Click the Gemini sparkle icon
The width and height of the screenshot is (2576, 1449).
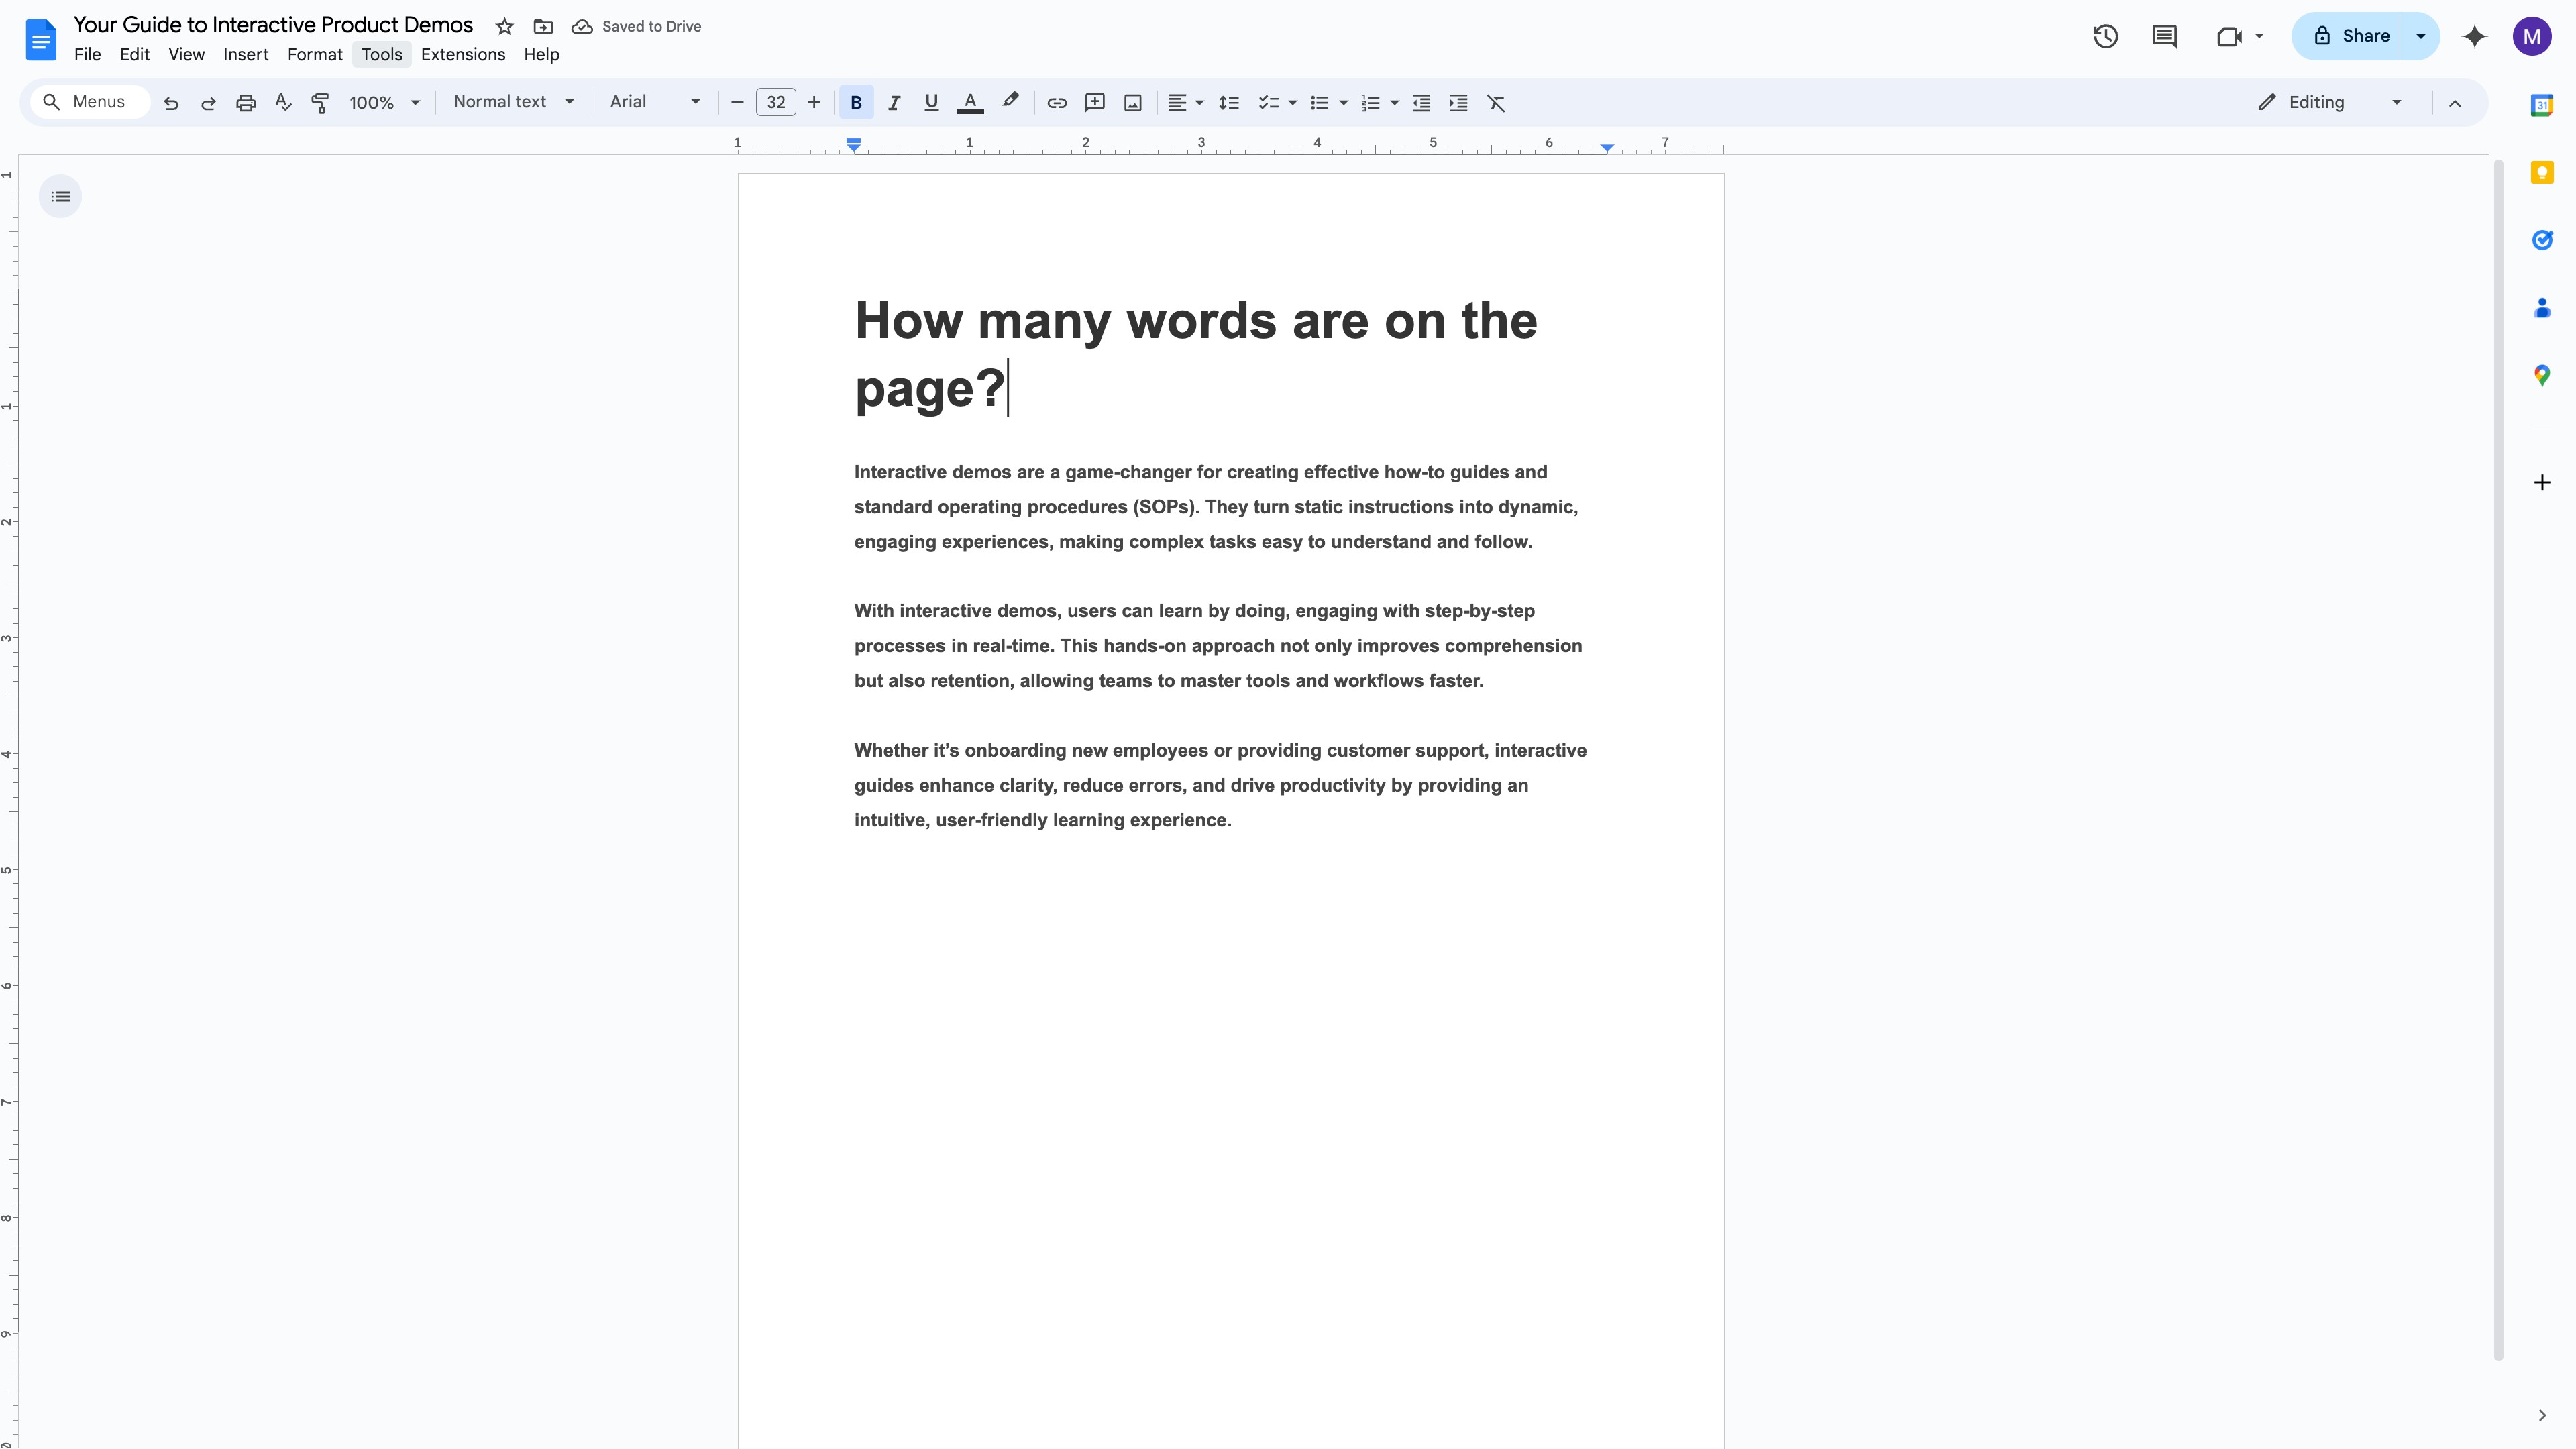pos(2475,36)
